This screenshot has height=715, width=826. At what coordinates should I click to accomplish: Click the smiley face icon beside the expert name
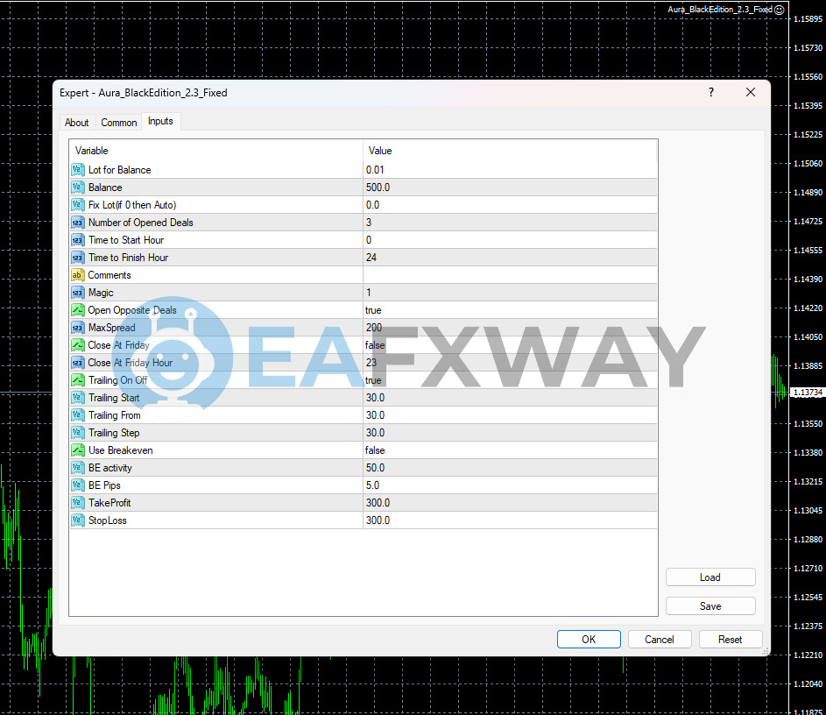point(780,10)
